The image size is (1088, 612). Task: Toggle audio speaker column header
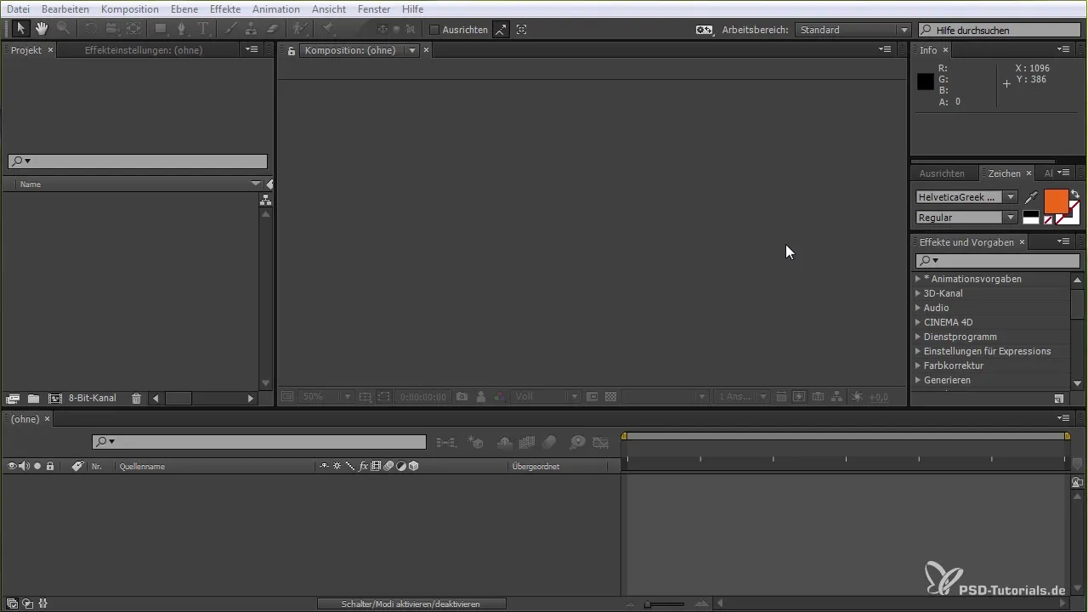click(24, 466)
